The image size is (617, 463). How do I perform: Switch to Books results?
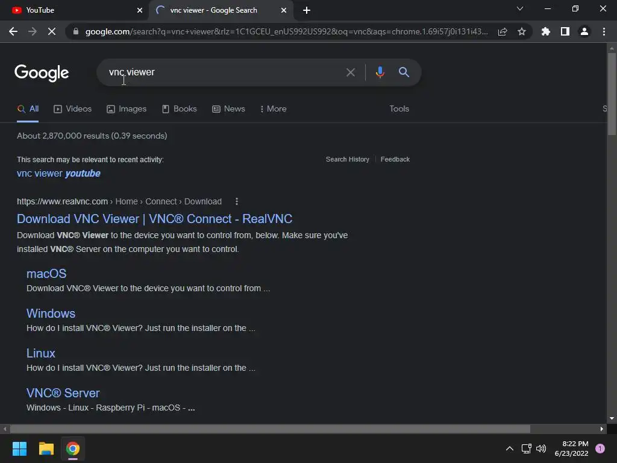click(x=180, y=109)
